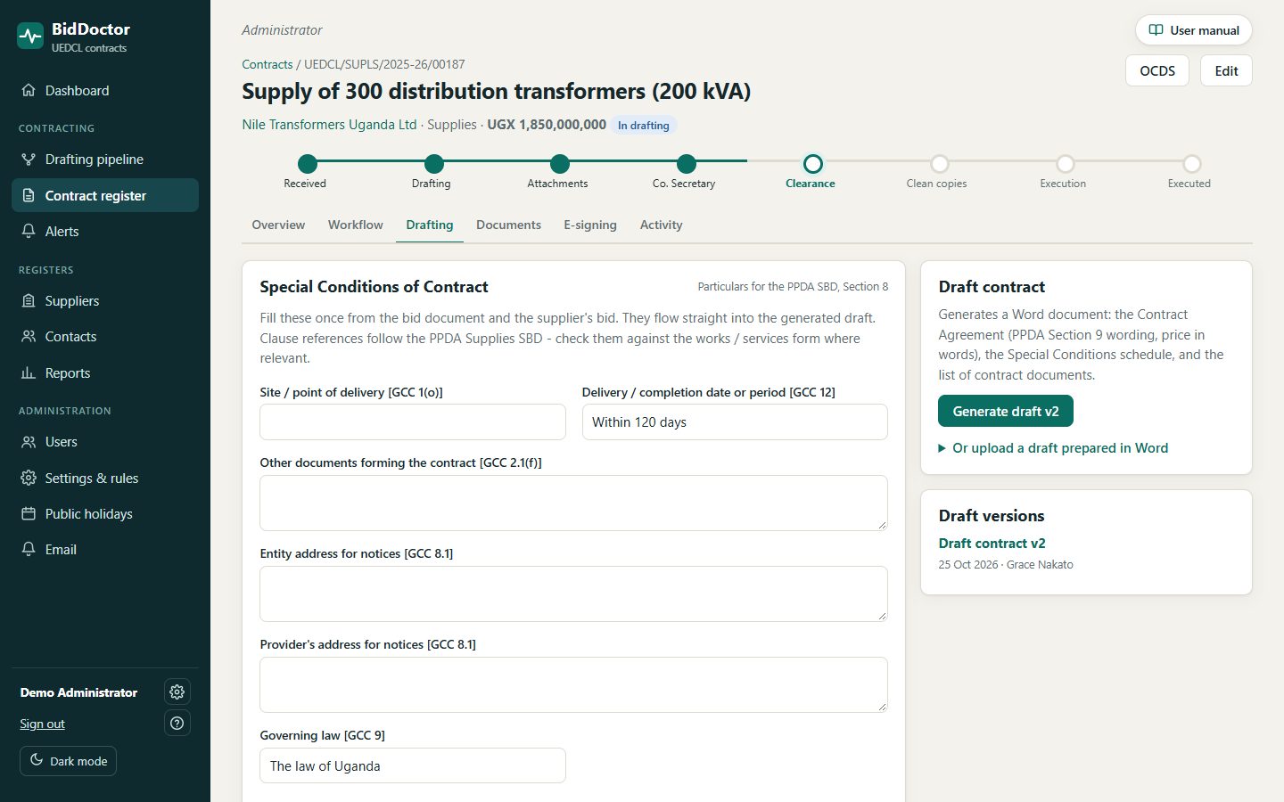Click the OCDS button
This screenshot has width=1284, height=802.
[1157, 71]
